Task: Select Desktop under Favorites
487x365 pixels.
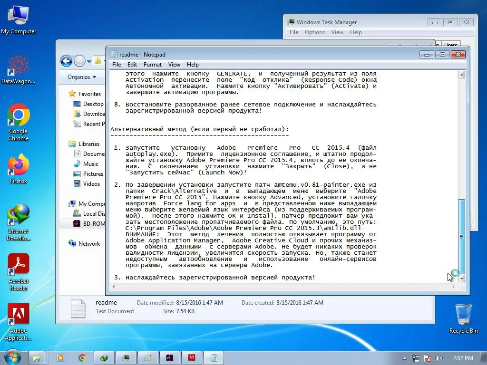Action: (88, 104)
